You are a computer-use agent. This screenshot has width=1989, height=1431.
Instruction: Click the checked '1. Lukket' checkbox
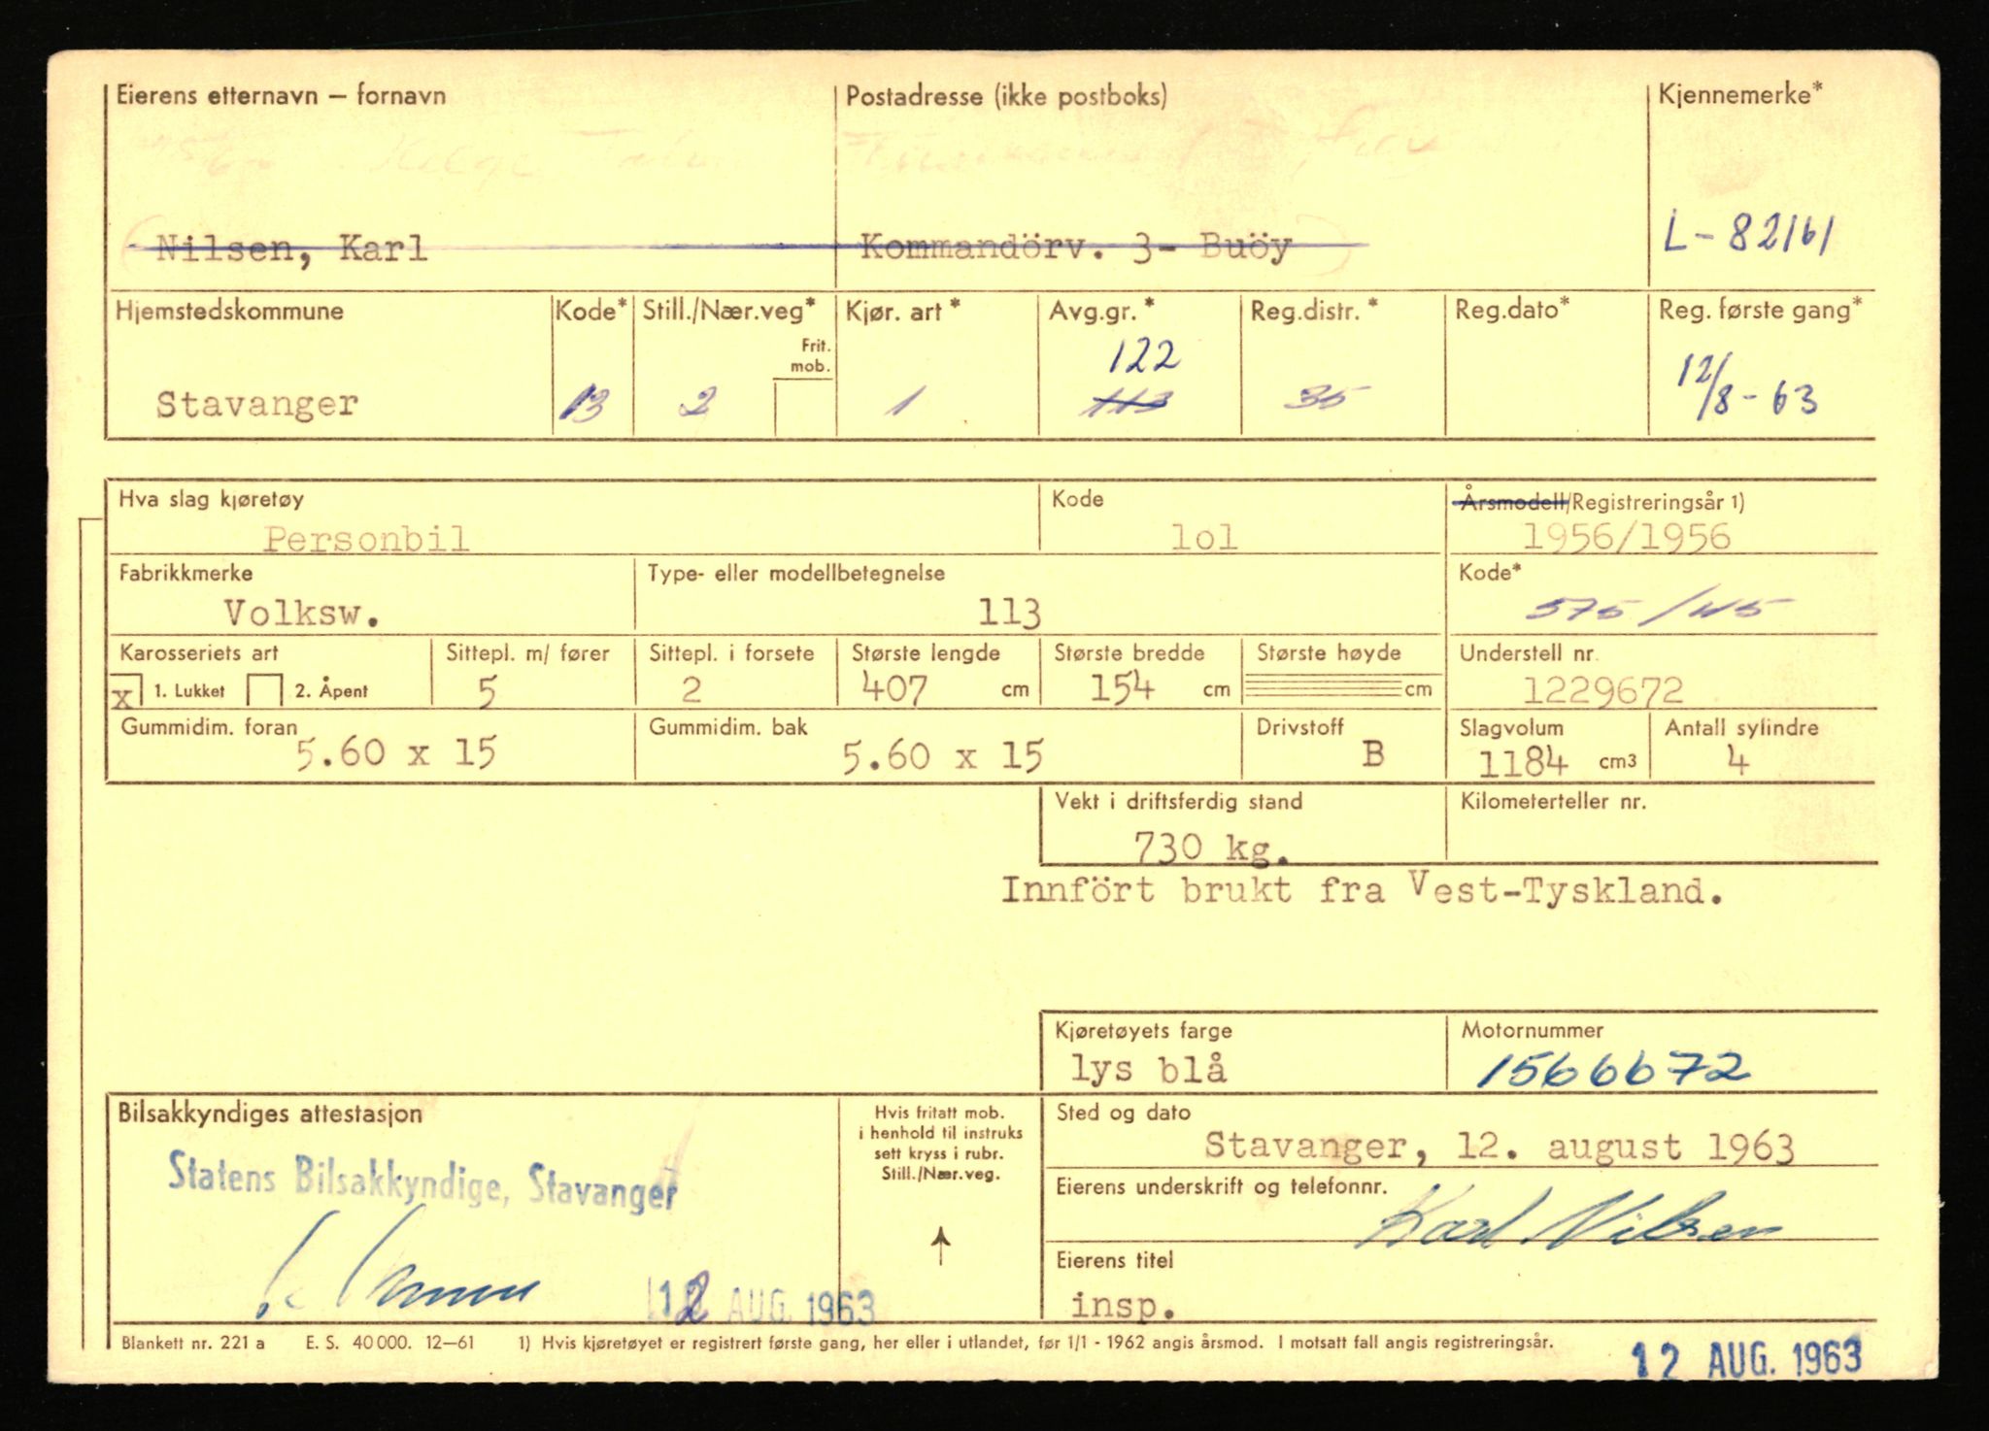tap(127, 692)
